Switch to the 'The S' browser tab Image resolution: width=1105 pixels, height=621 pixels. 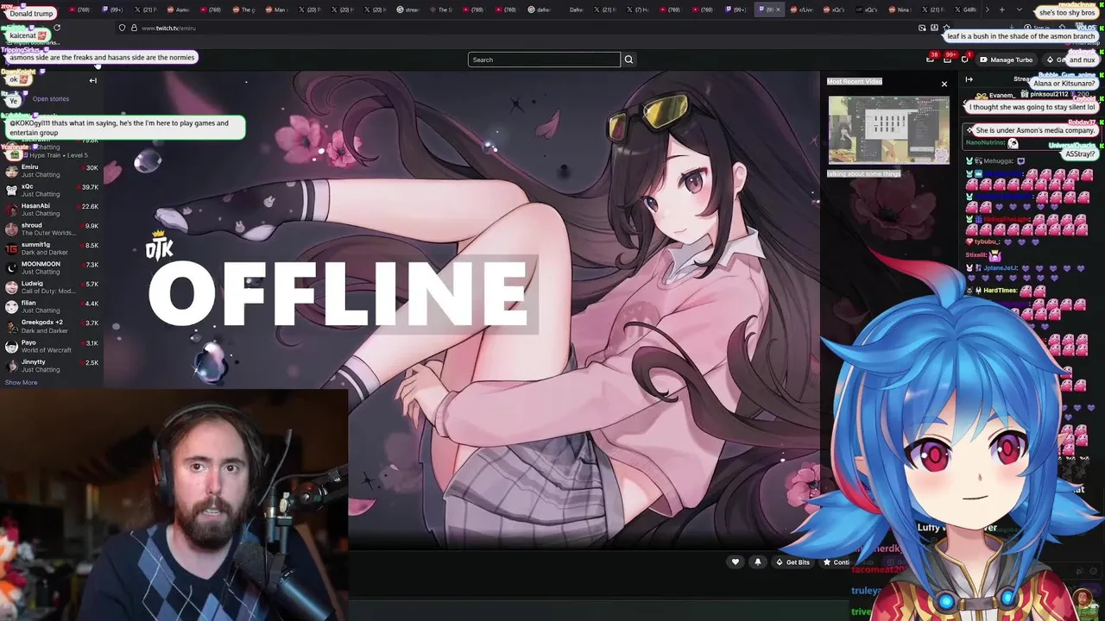pyautogui.click(x=439, y=9)
